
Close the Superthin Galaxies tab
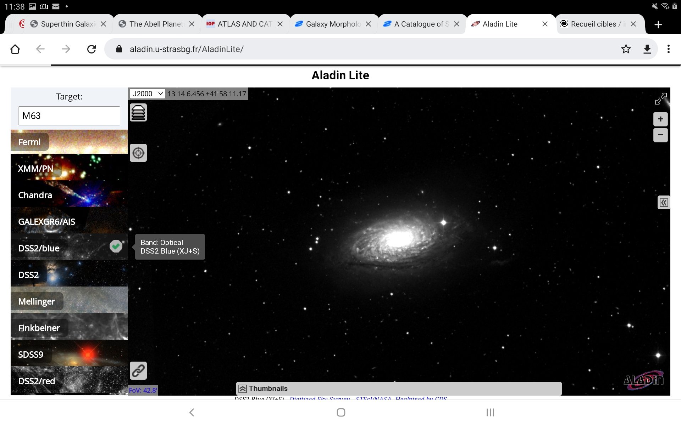coord(103,24)
